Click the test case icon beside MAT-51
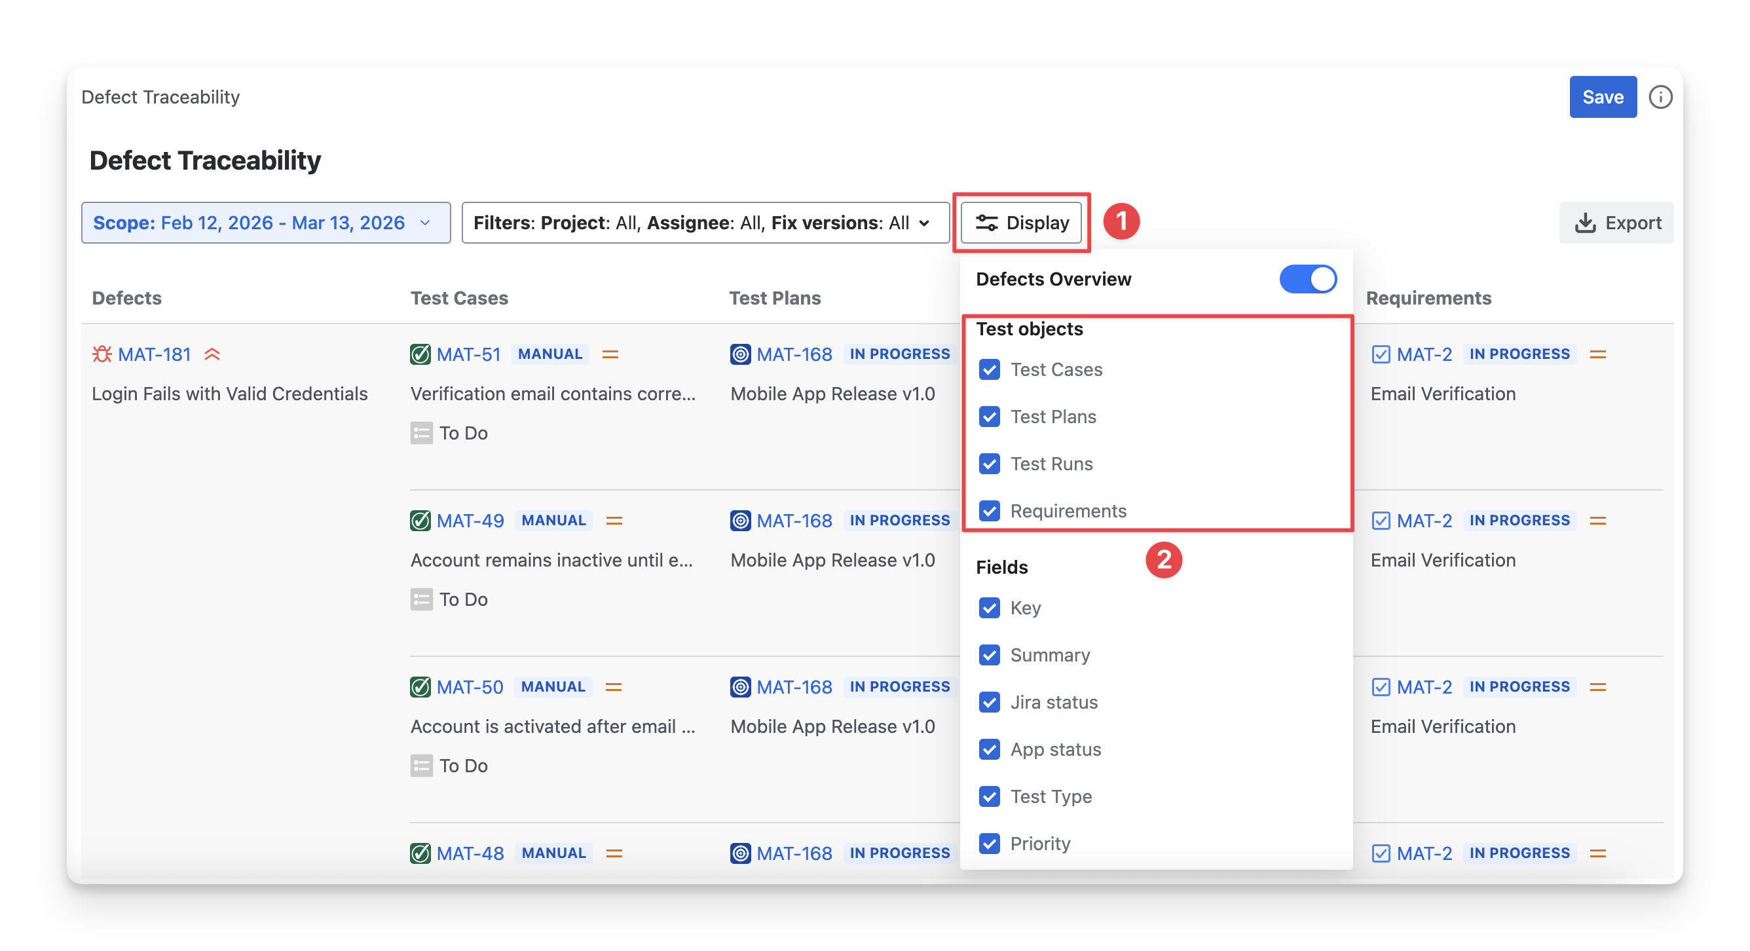1750x951 pixels. (420, 354)
